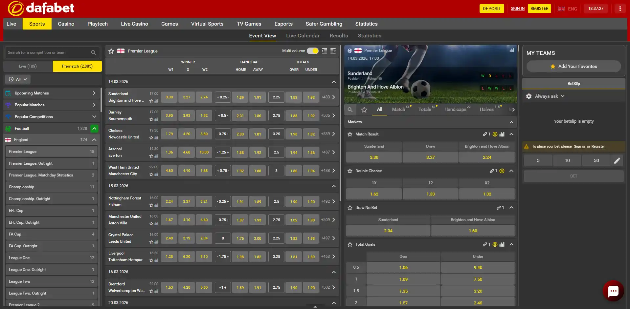The height and width of the screenshot is (309, 630).
Task: Switch to compact list view icon
Action: 325,51
